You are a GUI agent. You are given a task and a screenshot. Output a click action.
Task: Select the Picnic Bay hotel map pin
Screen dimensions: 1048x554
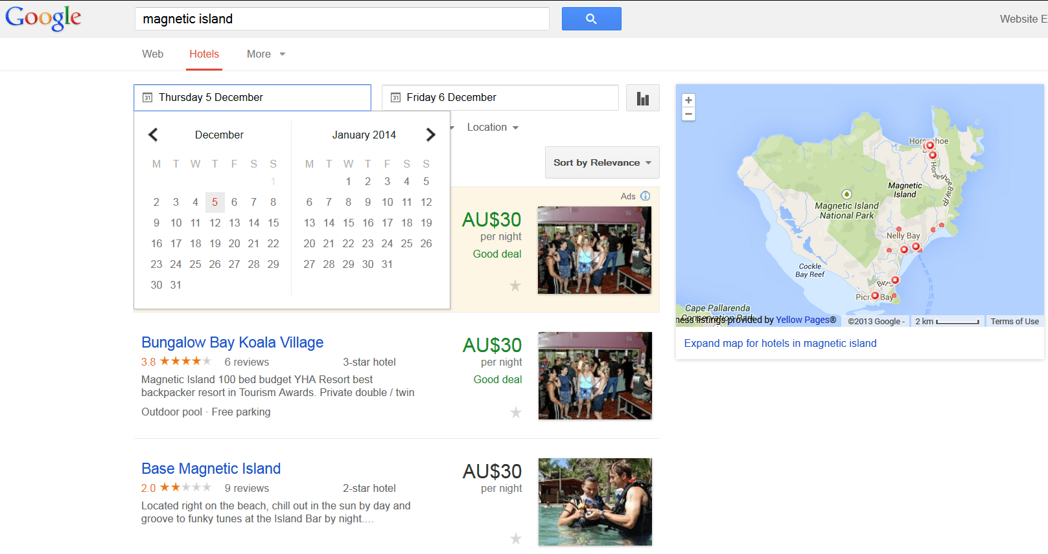coord(875,296)
